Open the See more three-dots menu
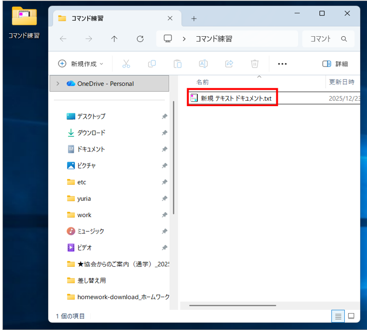The height and width of the screenshot is (330, 367). coord(282,64)
